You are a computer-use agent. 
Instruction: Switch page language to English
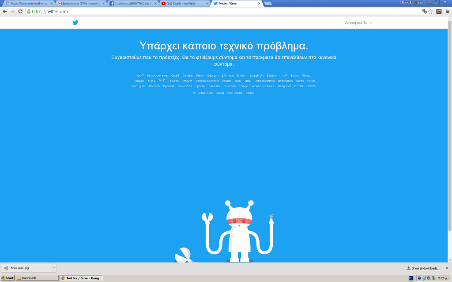click(241, 76)
